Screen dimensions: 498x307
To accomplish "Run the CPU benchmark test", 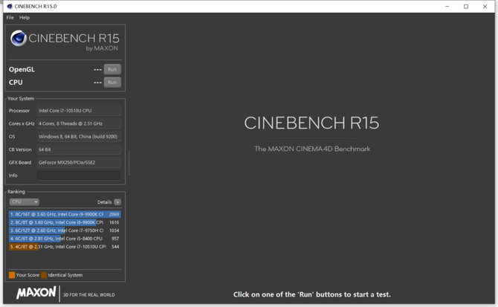I will coord(112,83).
